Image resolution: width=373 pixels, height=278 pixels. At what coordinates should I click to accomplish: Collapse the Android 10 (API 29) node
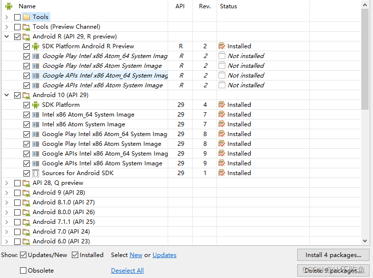[7, 95]
